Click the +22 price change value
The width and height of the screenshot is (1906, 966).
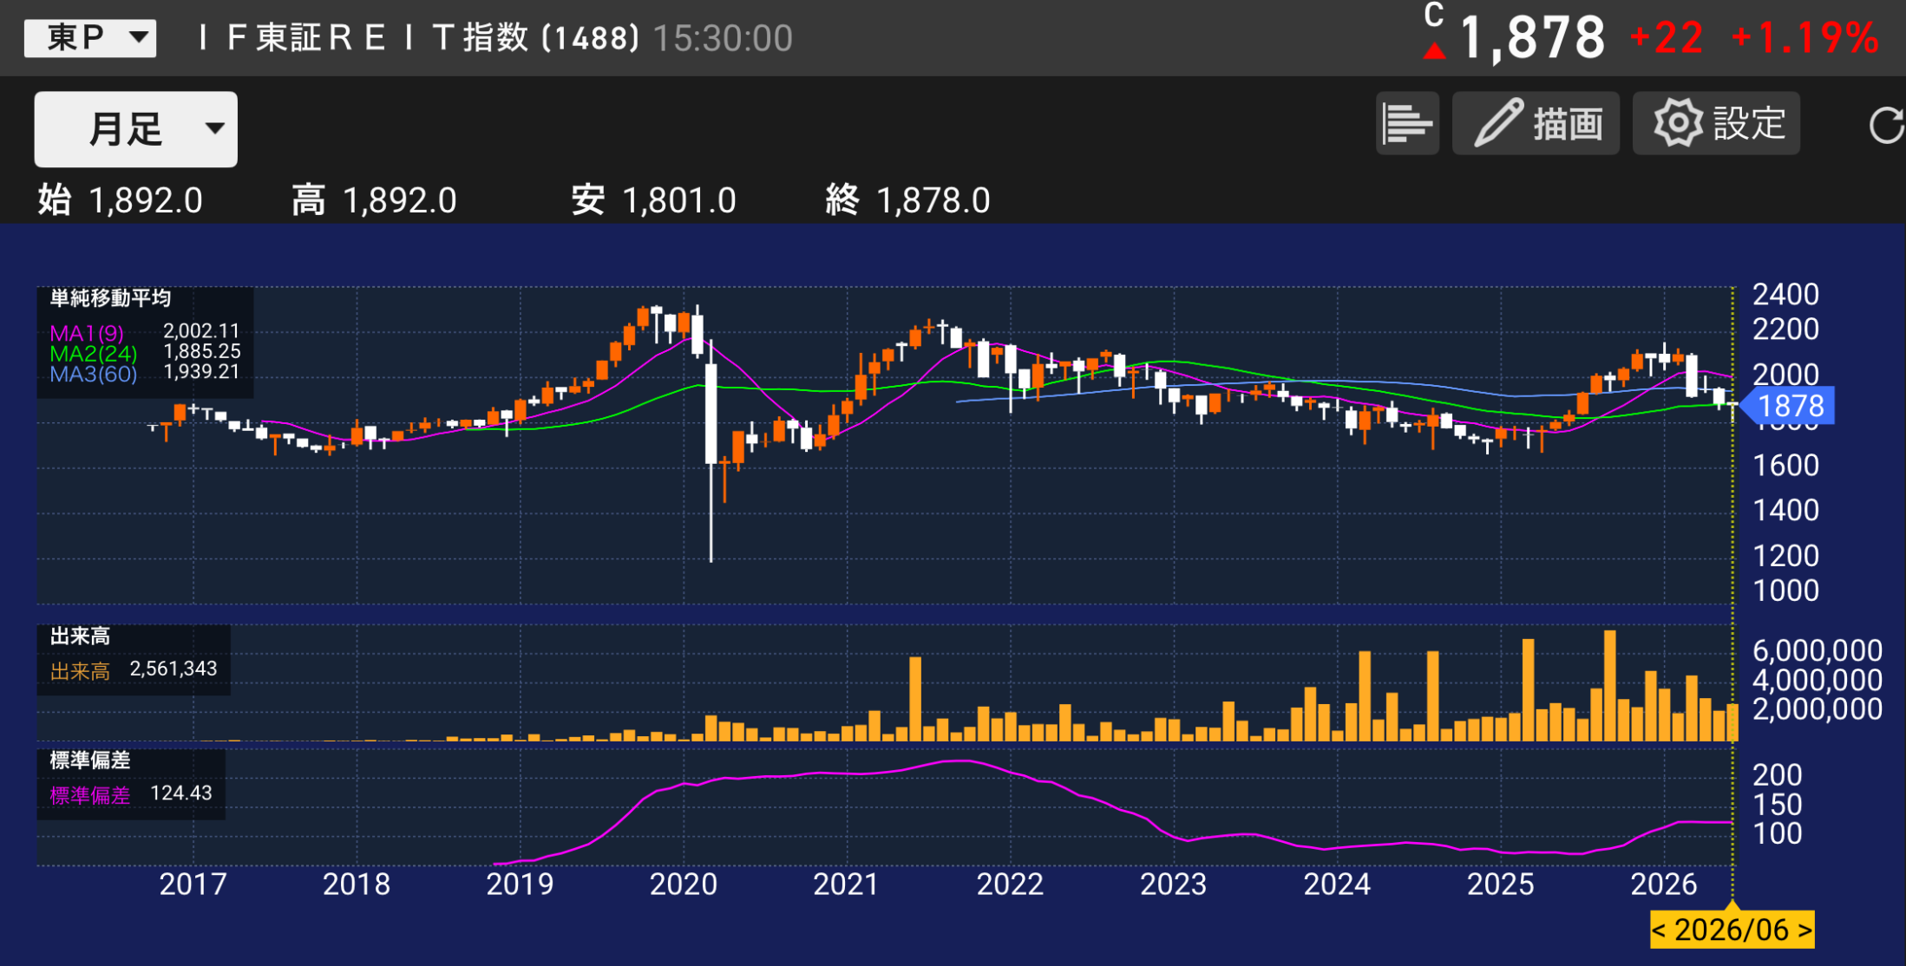pos(1667,38)
